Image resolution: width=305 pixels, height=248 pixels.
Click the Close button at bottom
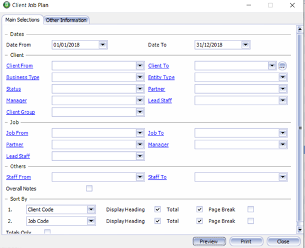[283, 241]
